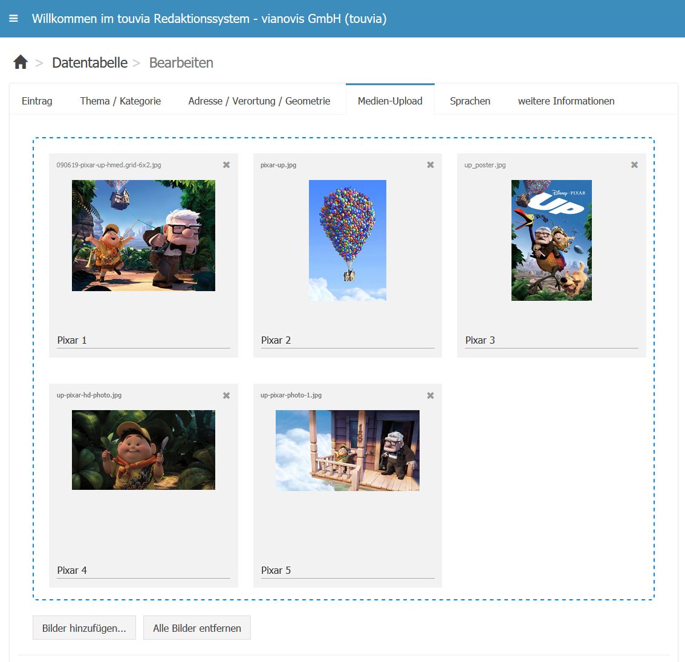Viewport: 685px width, 662px height.
Task: Switch to the Eintrag tab
Action: [x=37, y=101]
